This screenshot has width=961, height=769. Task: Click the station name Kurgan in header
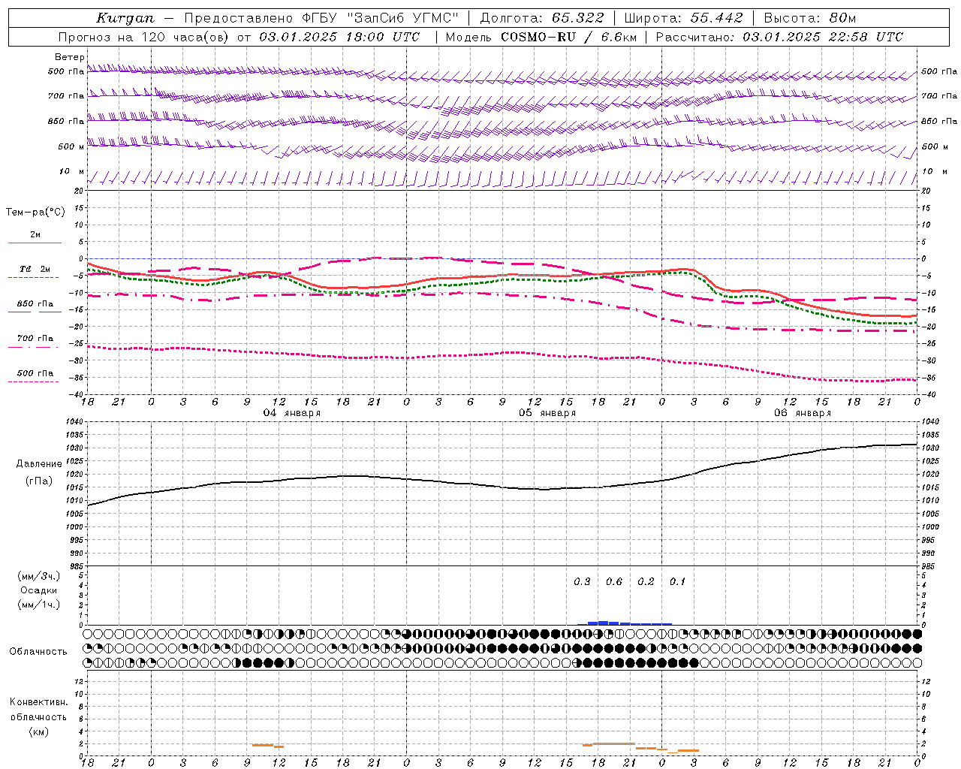(x=125, y=18)
